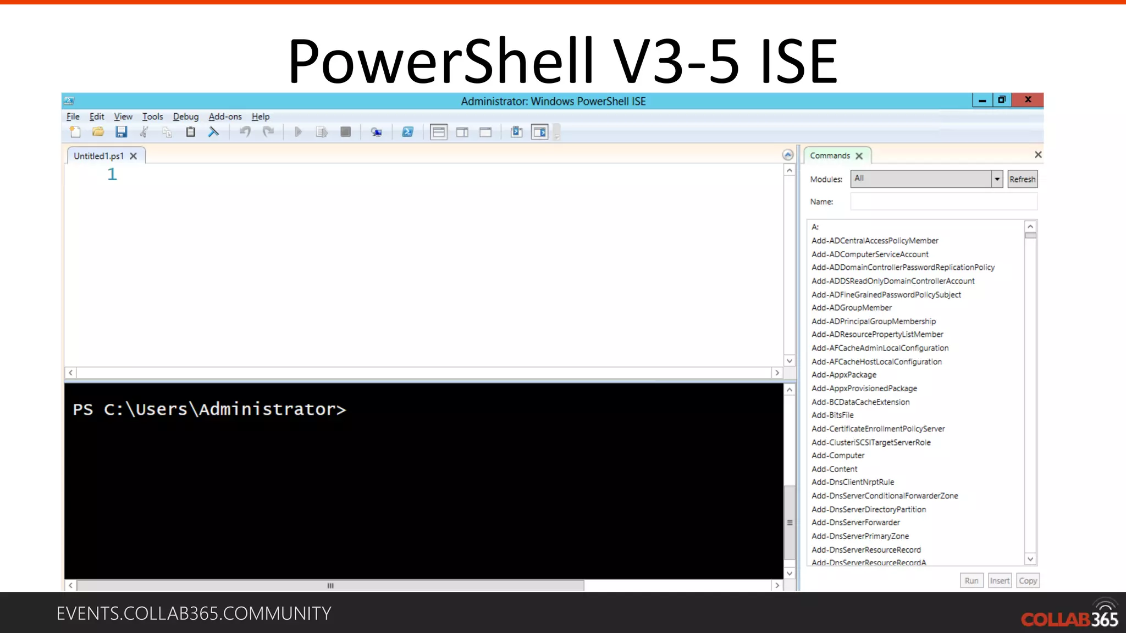Screen dimensions: 1126x633
Task: Open the Tools menu
Action: pos(152,116)
